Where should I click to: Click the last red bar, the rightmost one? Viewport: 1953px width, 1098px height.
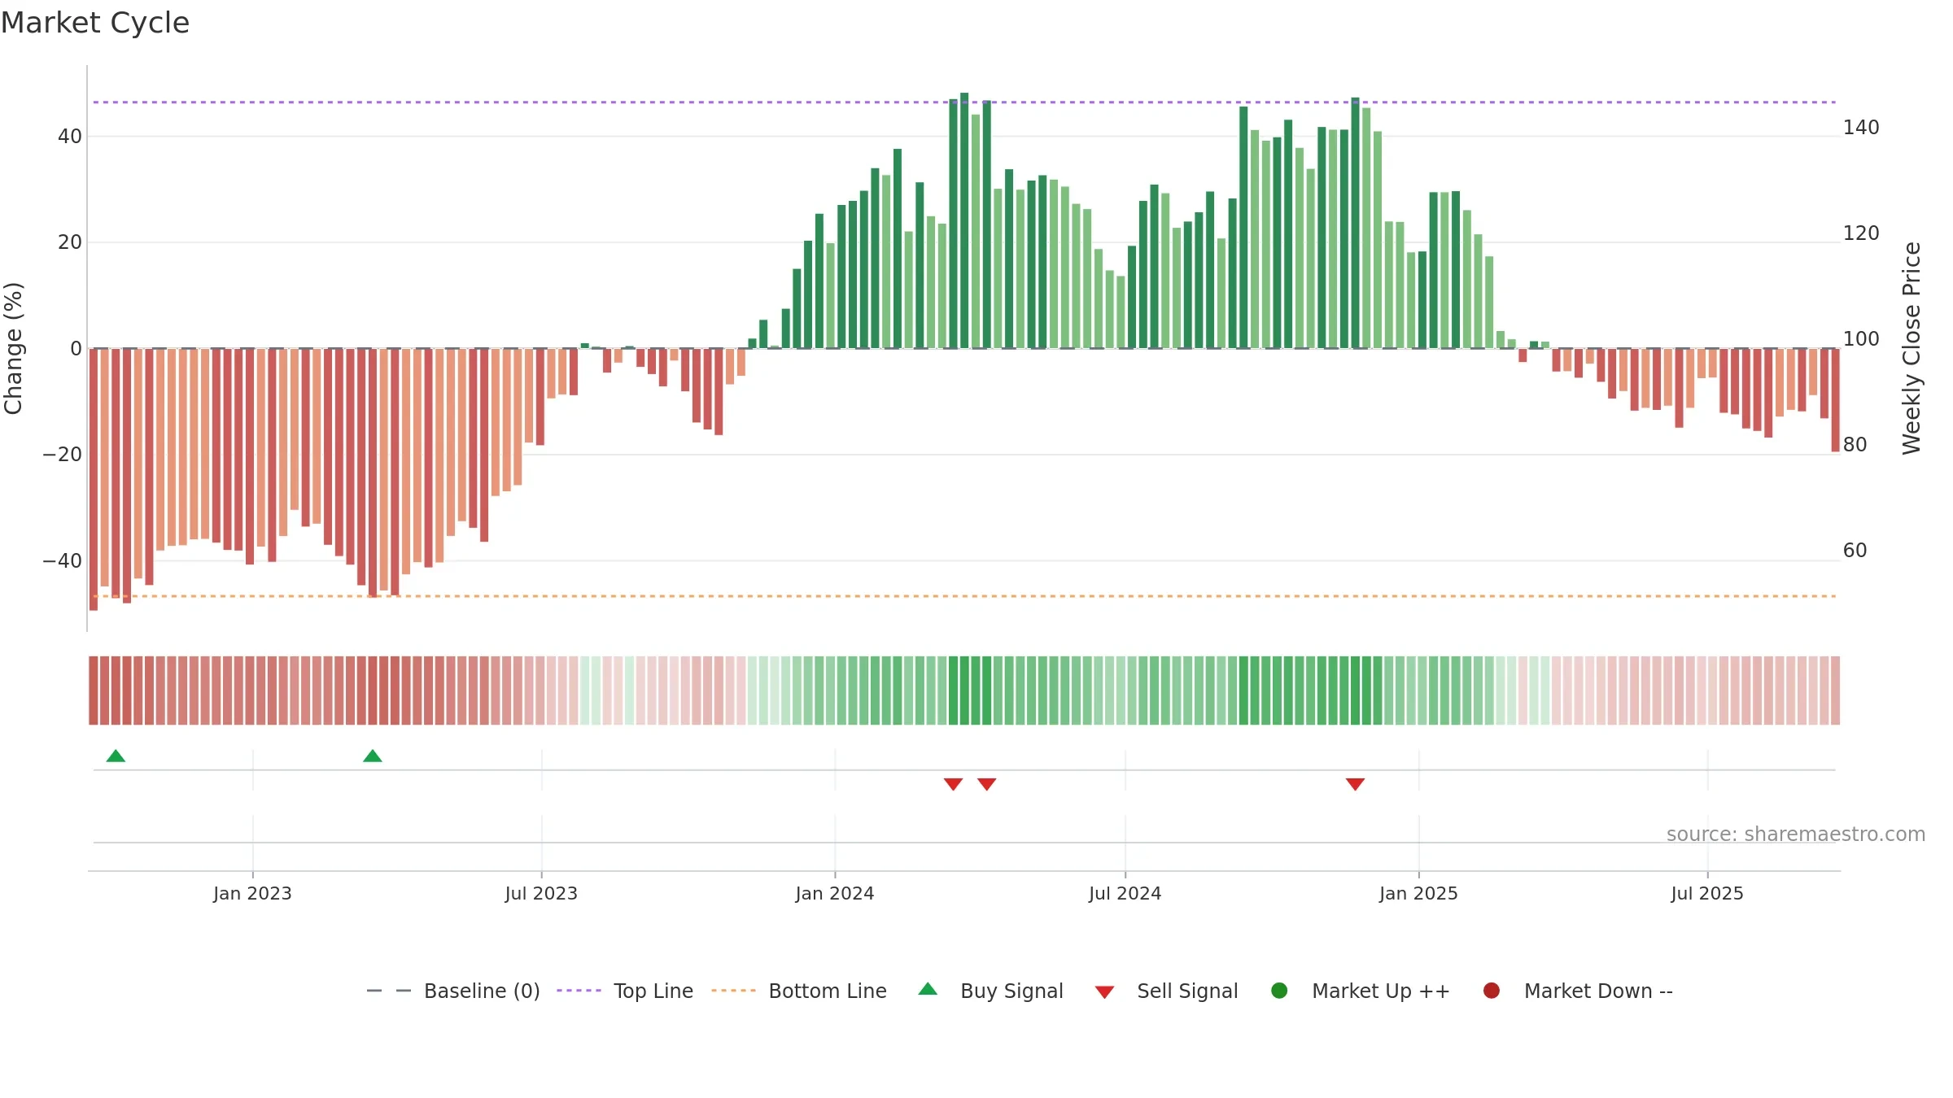[1835, 400]
